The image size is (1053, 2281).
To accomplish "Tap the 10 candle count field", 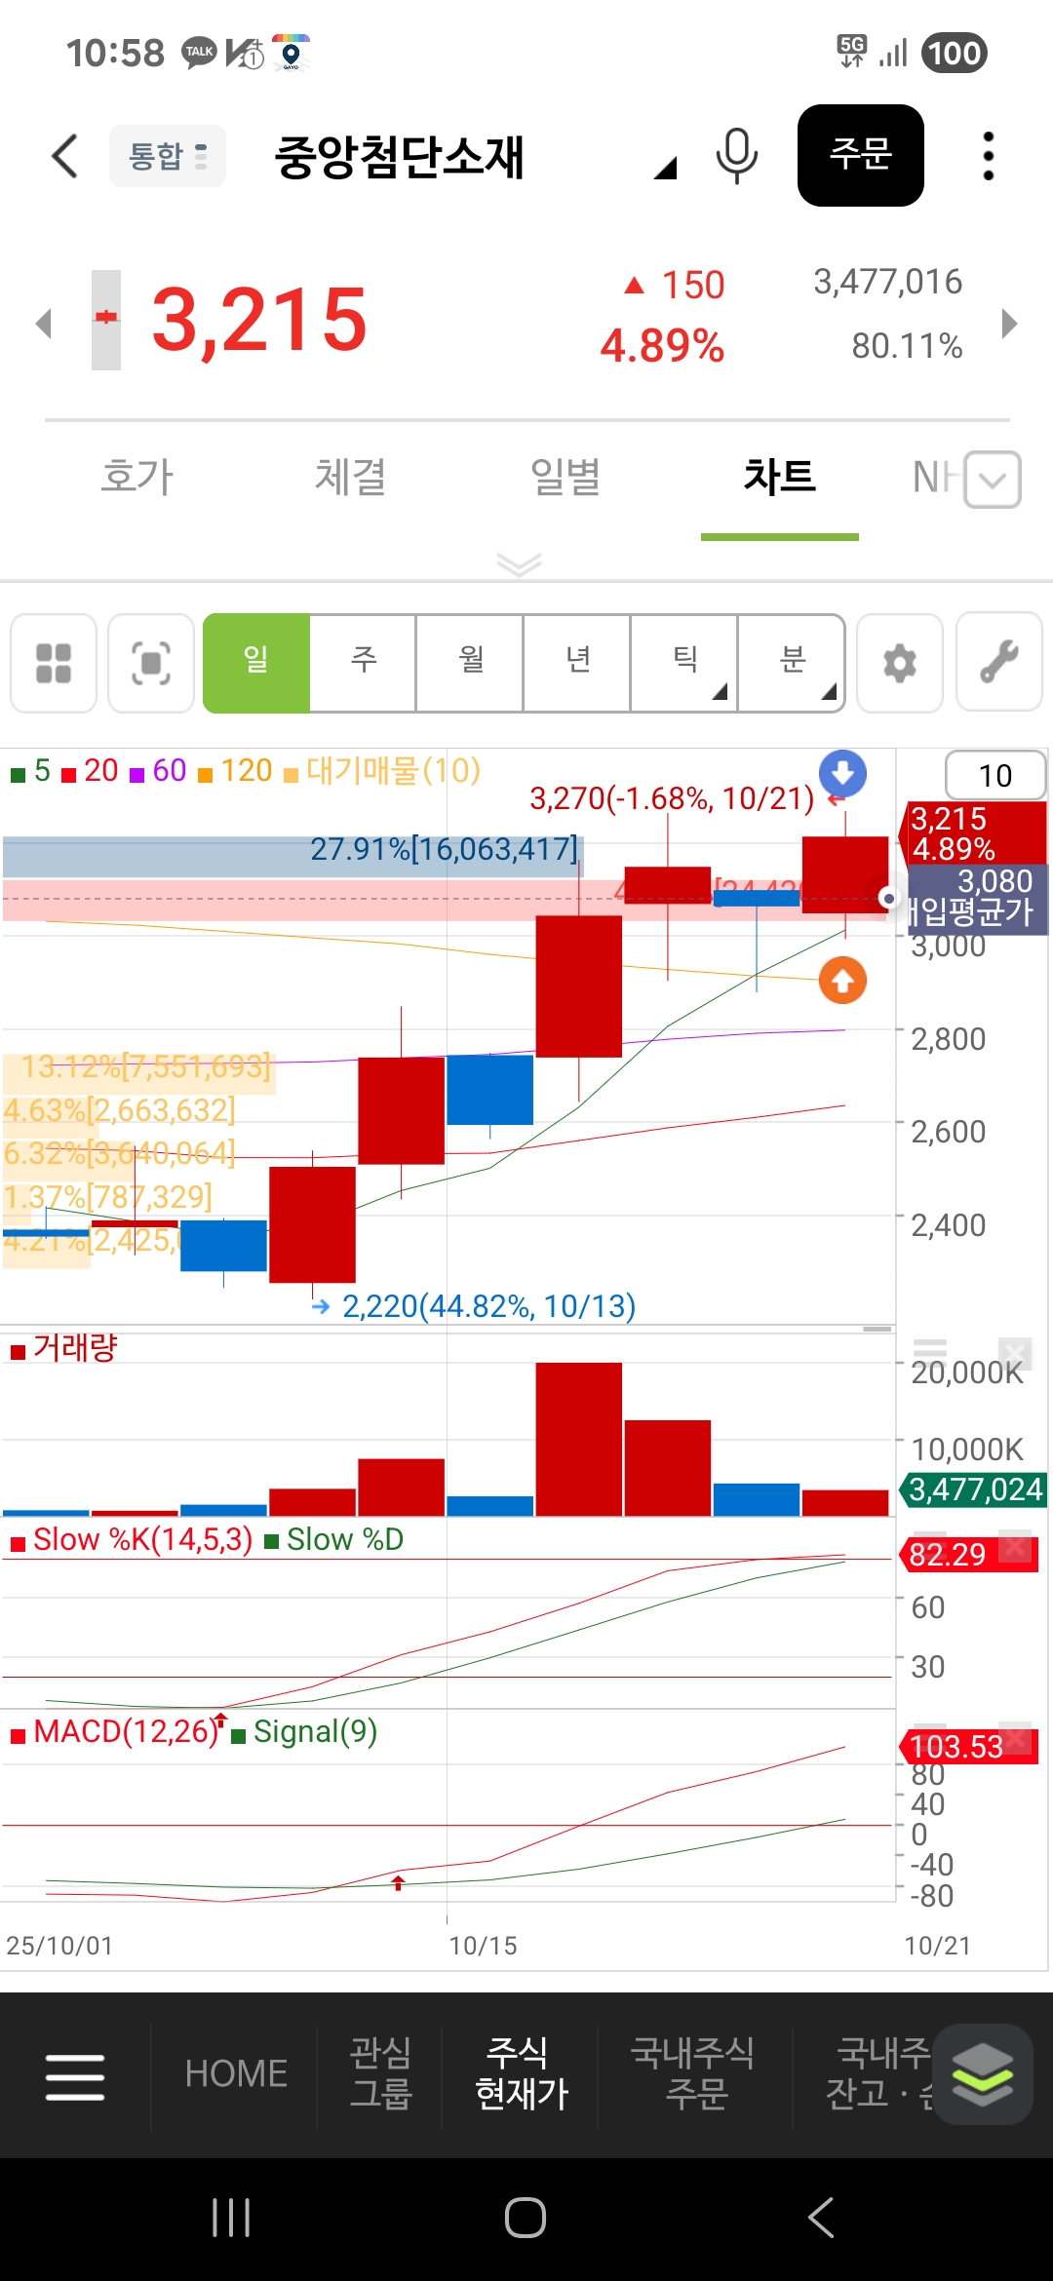I will click(994, 776).
